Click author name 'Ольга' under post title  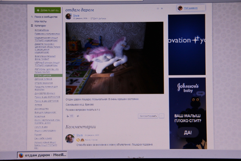tap(76, 15)
